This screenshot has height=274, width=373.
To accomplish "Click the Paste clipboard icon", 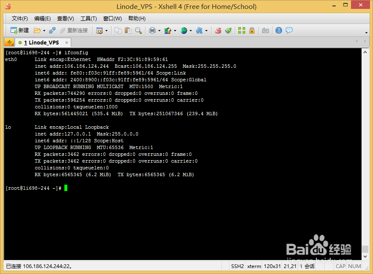I will pos(128,30).
